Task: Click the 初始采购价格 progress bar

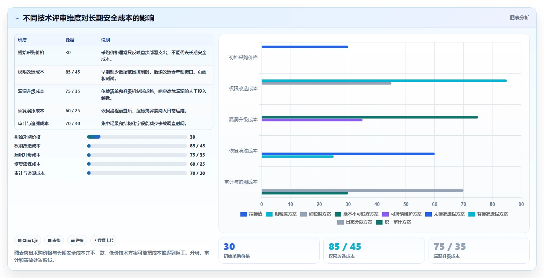Action: coord(137,137)
